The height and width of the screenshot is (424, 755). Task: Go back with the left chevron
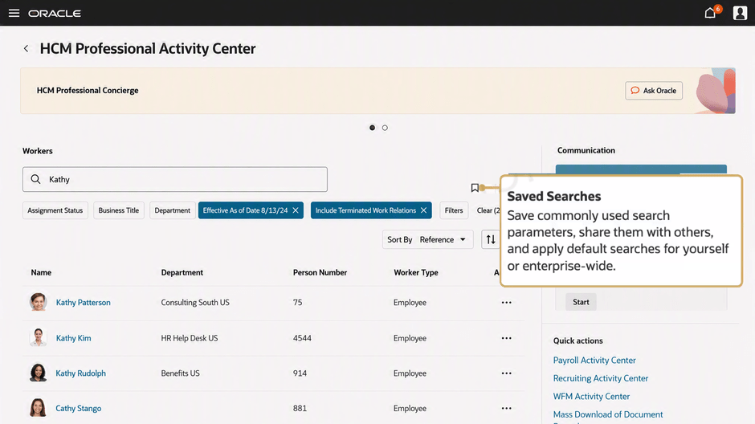pos(26,49)
